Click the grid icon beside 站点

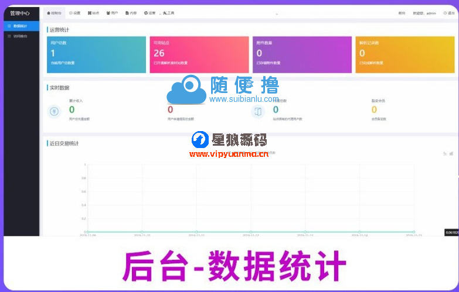click(x=90, y=13)
